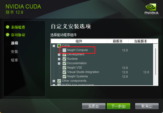Toggle the top-level CUDA checkbox

pos(59,46)
